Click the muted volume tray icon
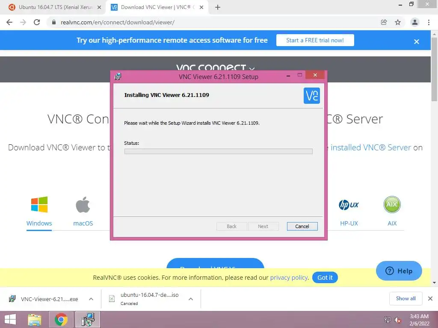 pos(398,320)
